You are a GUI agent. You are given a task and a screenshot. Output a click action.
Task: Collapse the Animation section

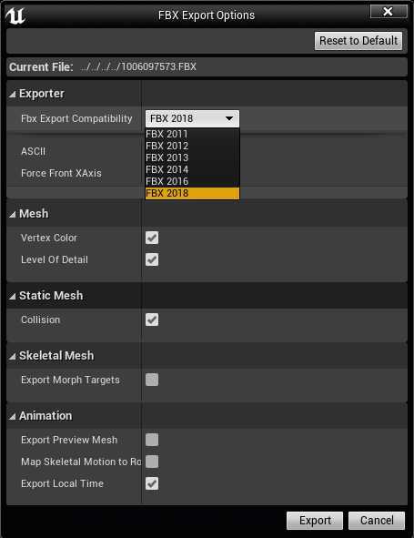point(13,416)
